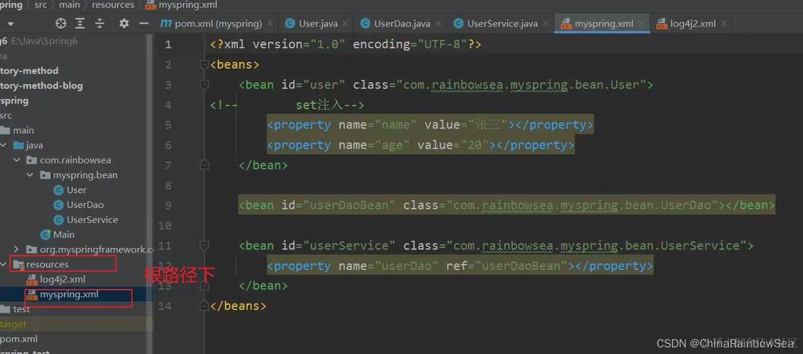Fold the userService bean at line 11
The width and height of the screenshot is (803, 354).
205,246
